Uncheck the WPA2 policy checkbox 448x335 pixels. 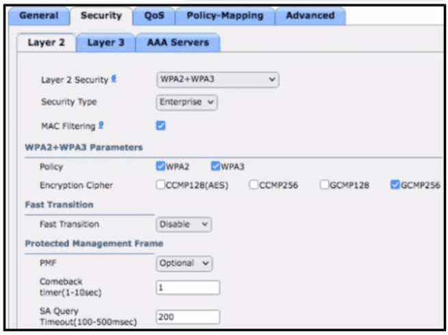pos(161,166)
